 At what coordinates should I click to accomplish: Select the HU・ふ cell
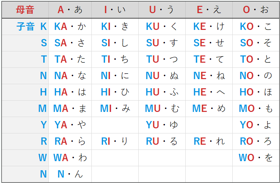[x=162, y=92]
